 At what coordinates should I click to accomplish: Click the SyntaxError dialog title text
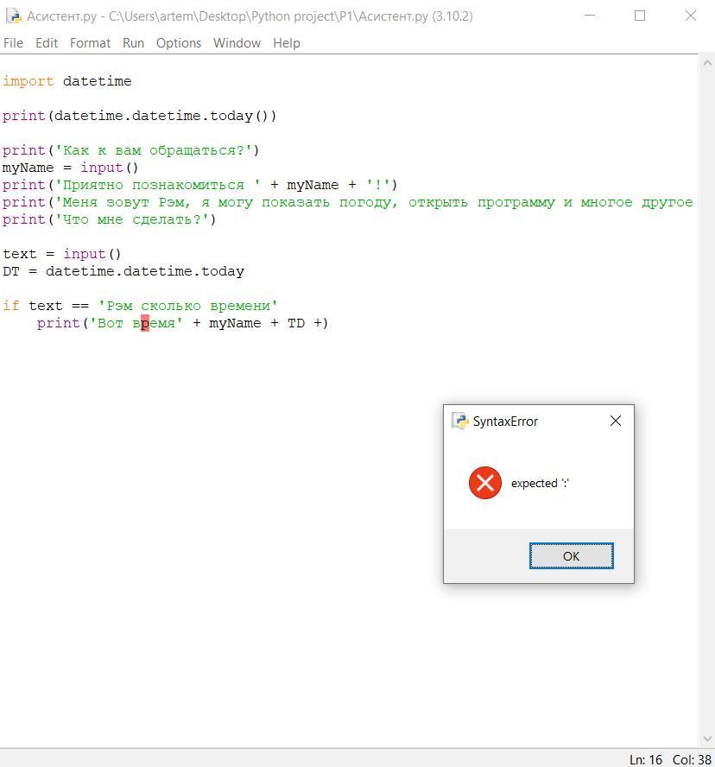click(505, 422)
